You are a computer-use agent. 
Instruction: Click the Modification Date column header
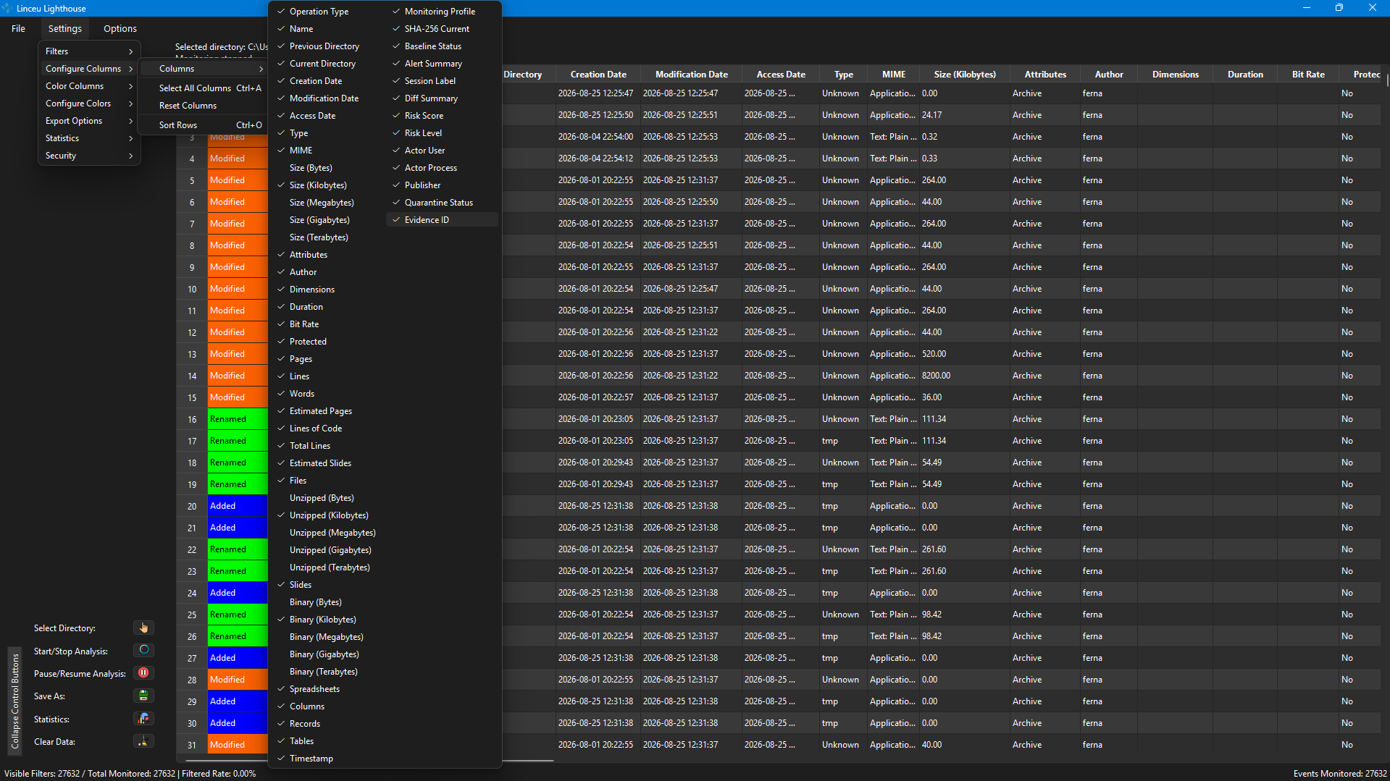tap(691, 74)
